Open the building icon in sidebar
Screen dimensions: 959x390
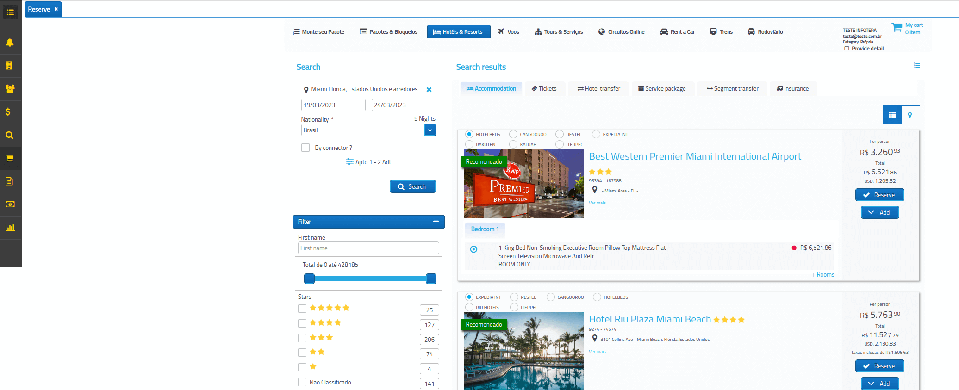coord(9,66)
